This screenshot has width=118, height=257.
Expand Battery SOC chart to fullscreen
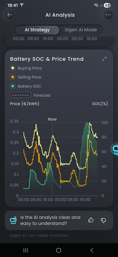[104, 59]
